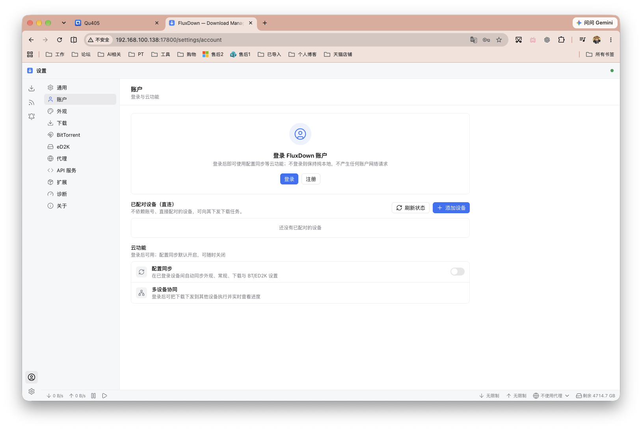642x430 pixels.
Task: Click the alarm bell icon in the app rail
Action: 32,117
